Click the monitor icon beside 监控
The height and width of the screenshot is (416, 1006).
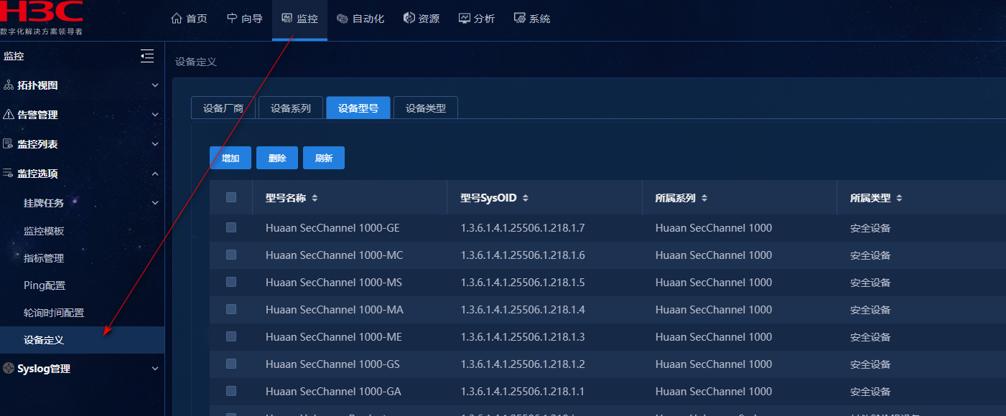tap(287, 19)
